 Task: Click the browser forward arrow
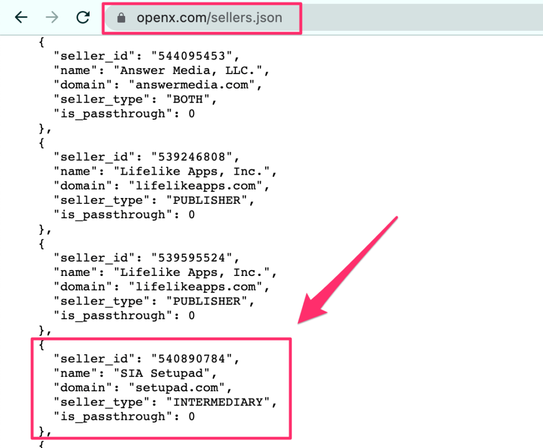[x=51, y=17]
